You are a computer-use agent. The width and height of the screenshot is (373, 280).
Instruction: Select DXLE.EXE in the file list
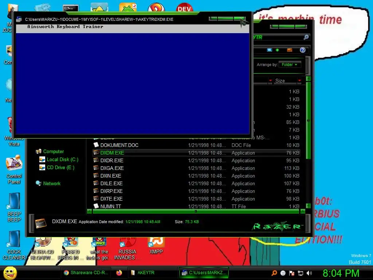point(196,183)
